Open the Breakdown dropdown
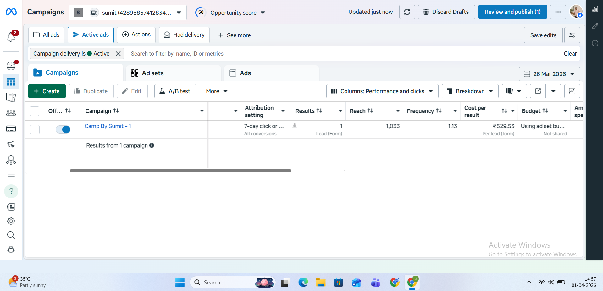Viewport: 603px width, 291px height. [x=470, y=91]
